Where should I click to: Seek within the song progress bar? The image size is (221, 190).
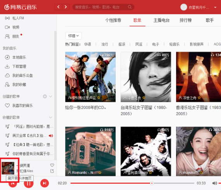(132, 183)
